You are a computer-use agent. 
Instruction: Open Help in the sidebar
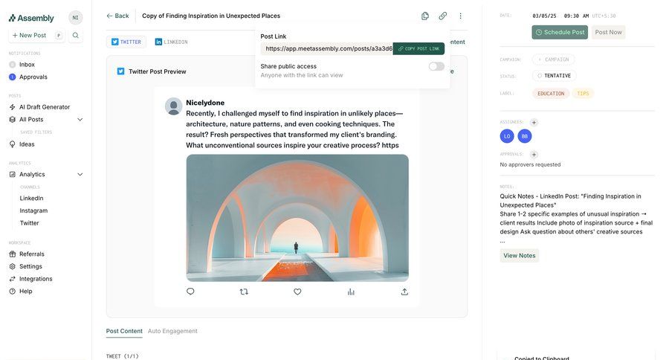[x=25, y=292]
